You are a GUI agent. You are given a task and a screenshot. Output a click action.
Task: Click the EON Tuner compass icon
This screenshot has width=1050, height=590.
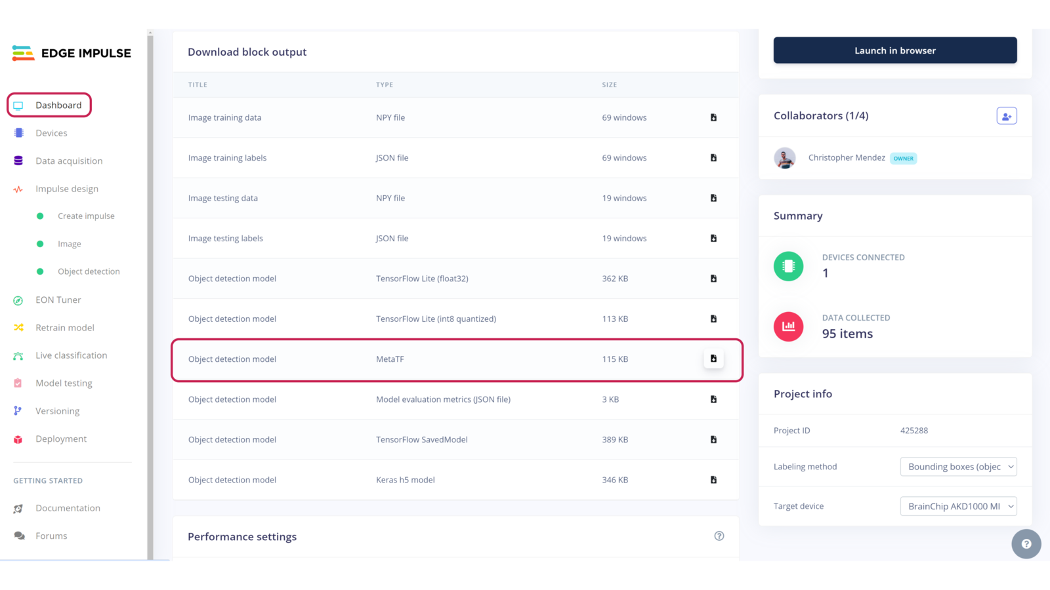18,300
